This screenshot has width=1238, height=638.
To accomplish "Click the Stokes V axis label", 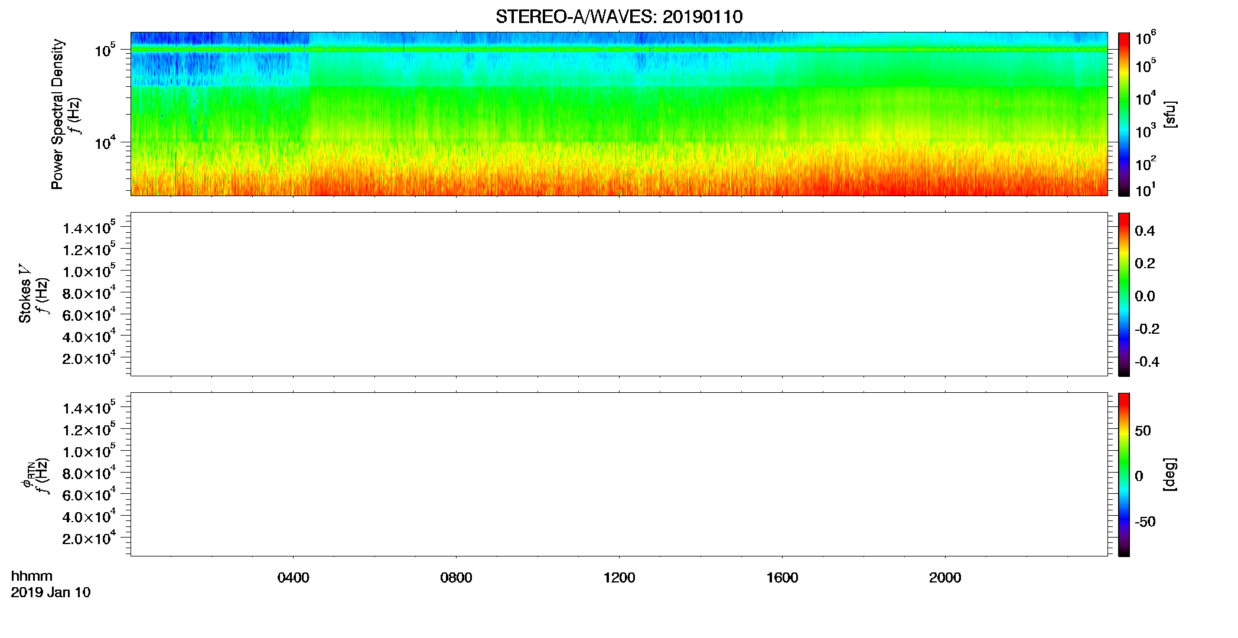I will [25, 294].
